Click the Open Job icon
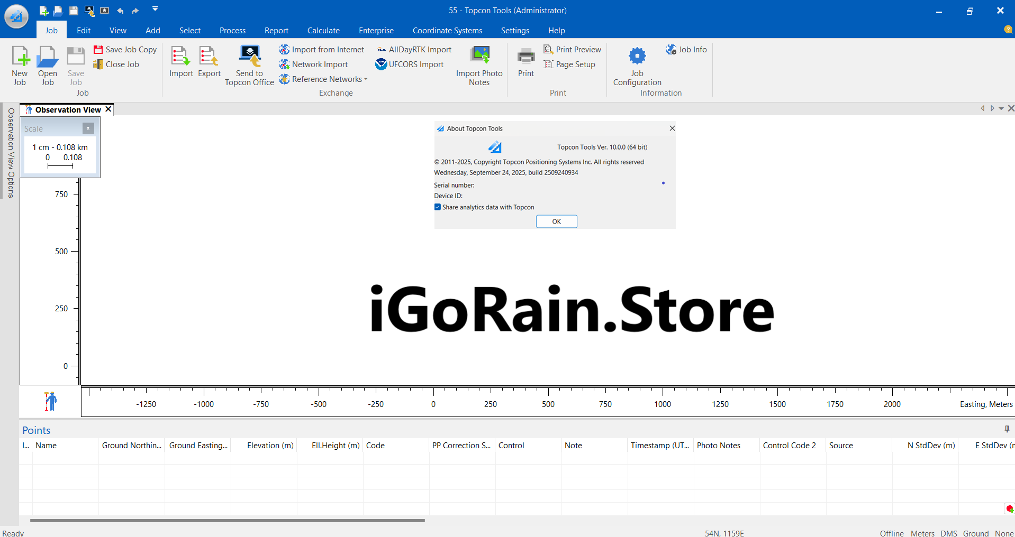 [48, 57]
